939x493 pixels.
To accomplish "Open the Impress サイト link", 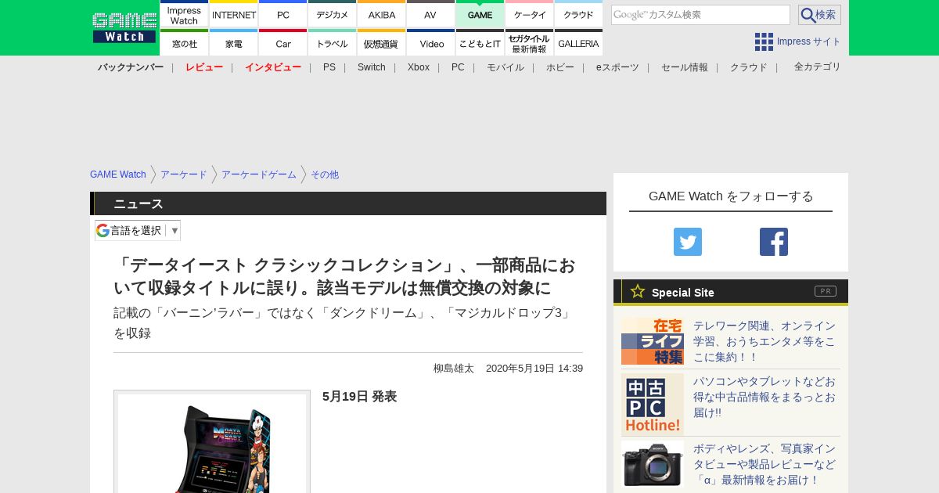I will click(809, 41).
